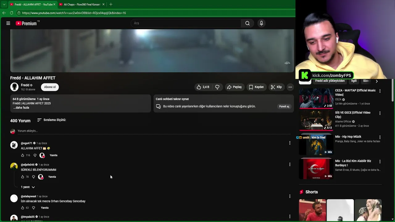Open options menu for @atalaywest comment
This screenshot has width=395, height=222.
click(x=289, y=196)
